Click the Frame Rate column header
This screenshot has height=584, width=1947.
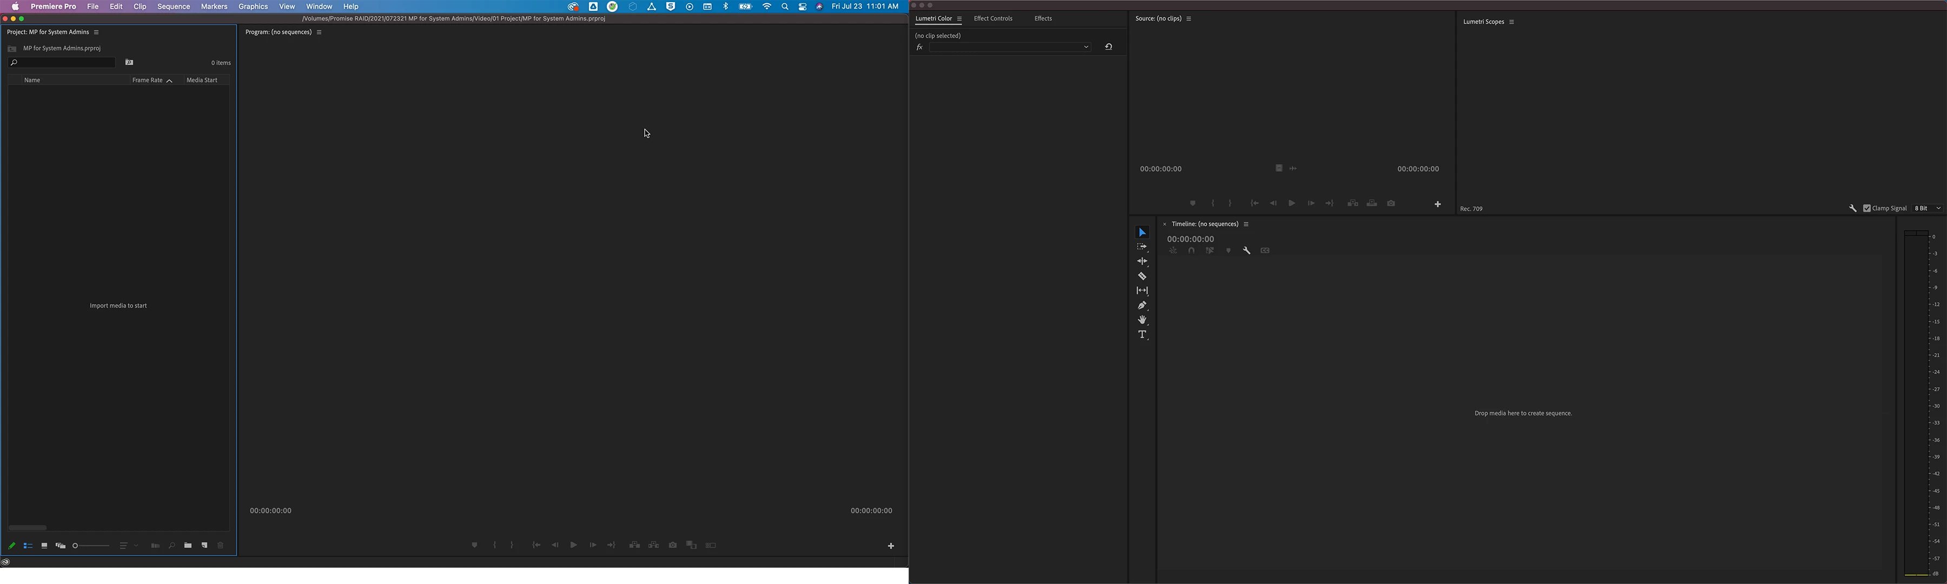click(148, 80)
